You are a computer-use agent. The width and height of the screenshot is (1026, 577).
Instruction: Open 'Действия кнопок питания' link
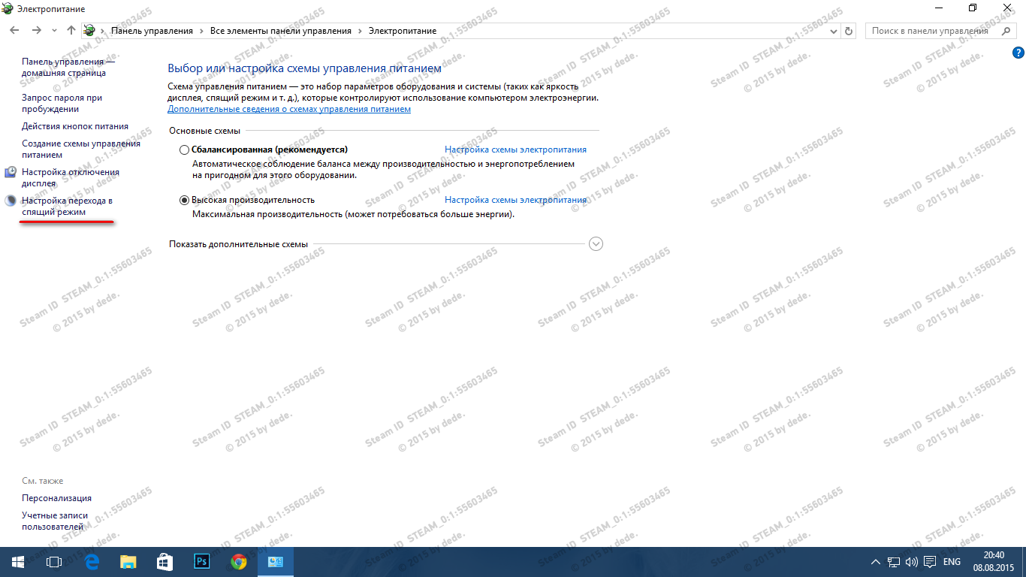[75, 126]
